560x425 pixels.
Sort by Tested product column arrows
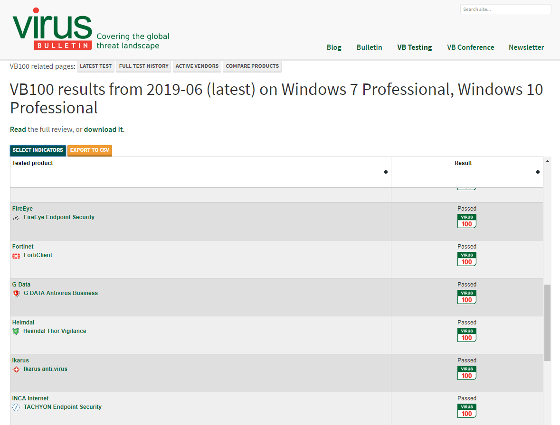coord(386,172)
